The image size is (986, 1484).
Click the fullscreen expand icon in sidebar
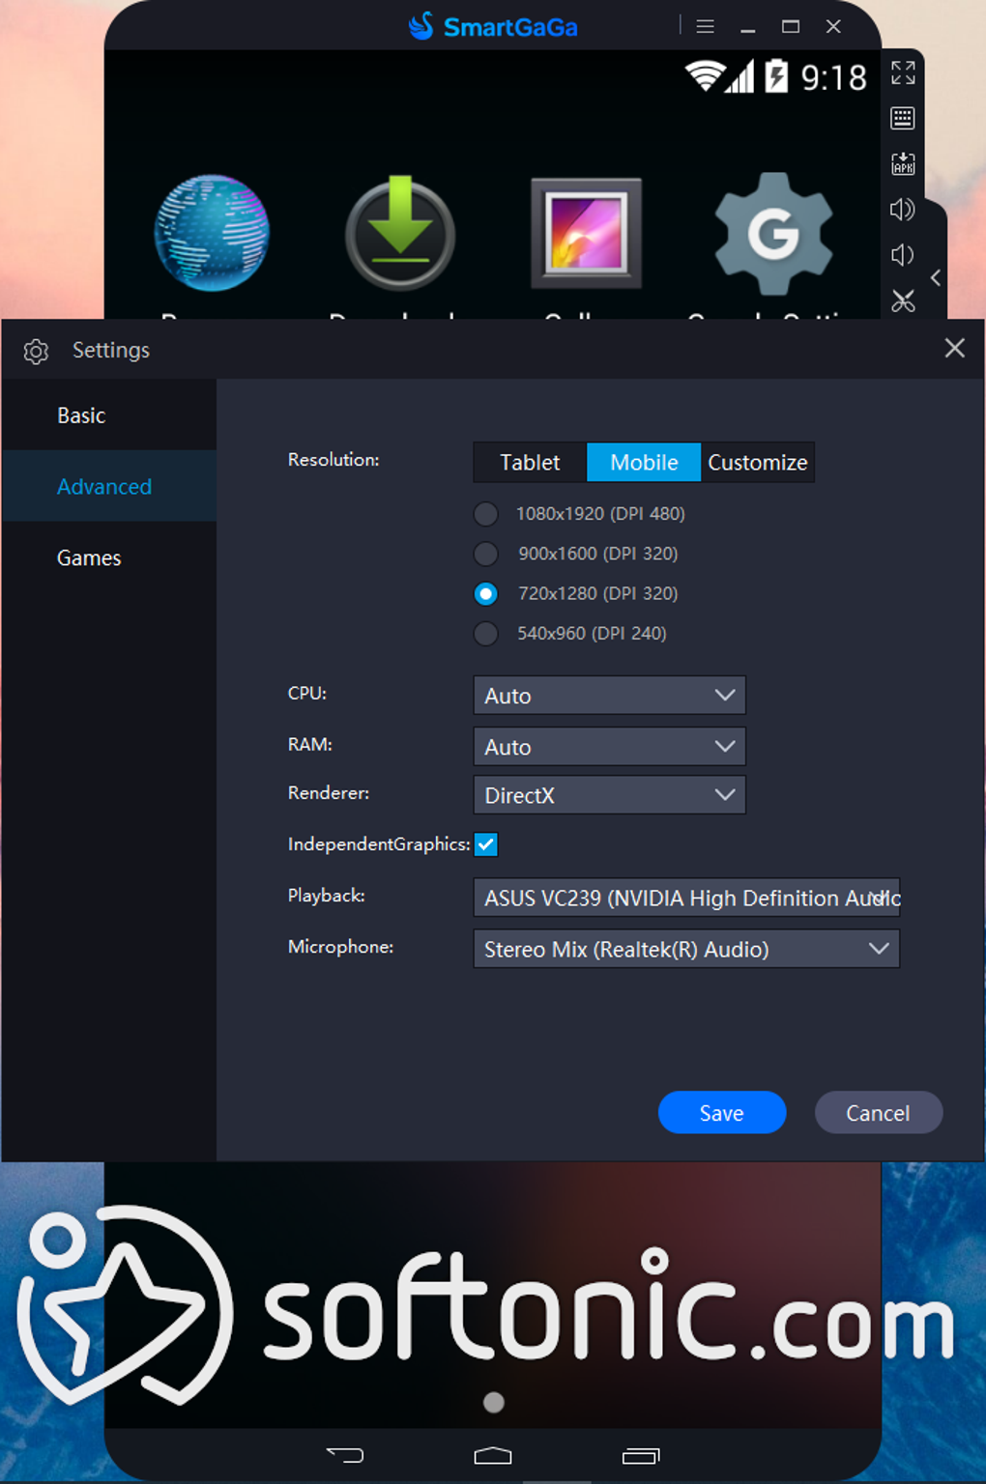(903, 72)
